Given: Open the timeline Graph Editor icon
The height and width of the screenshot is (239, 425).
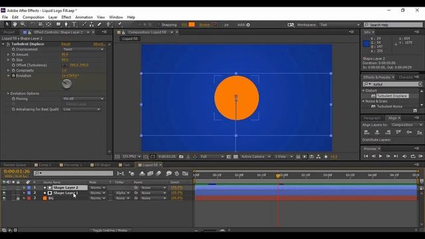Looking at the screenshot, I should tap(185, 173).
